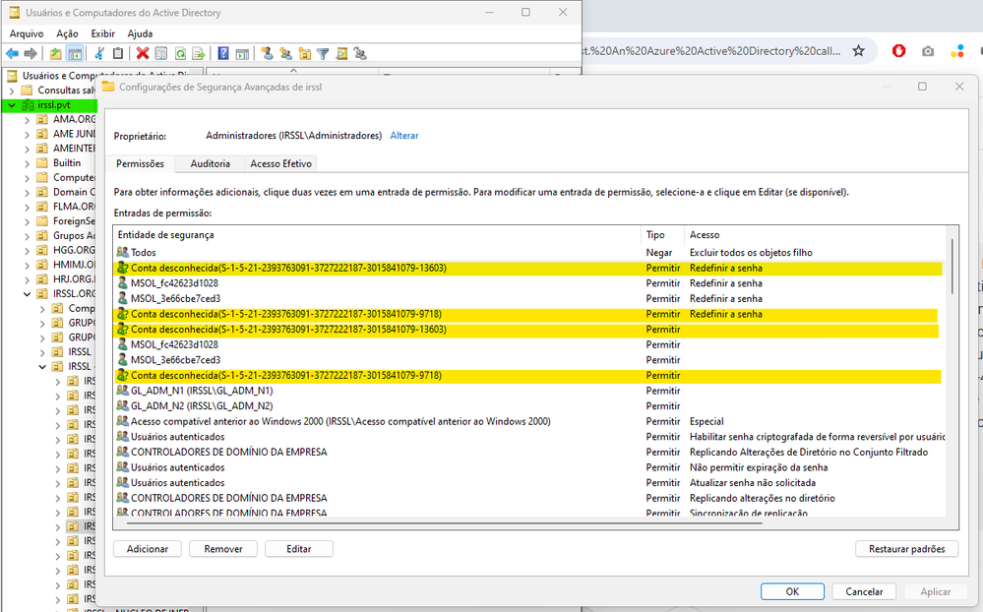Click the red X Delete icon
This screenshot has height=612, width=983.
coord(143,54)
